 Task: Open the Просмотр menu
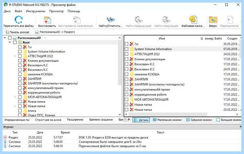point(57,11)
